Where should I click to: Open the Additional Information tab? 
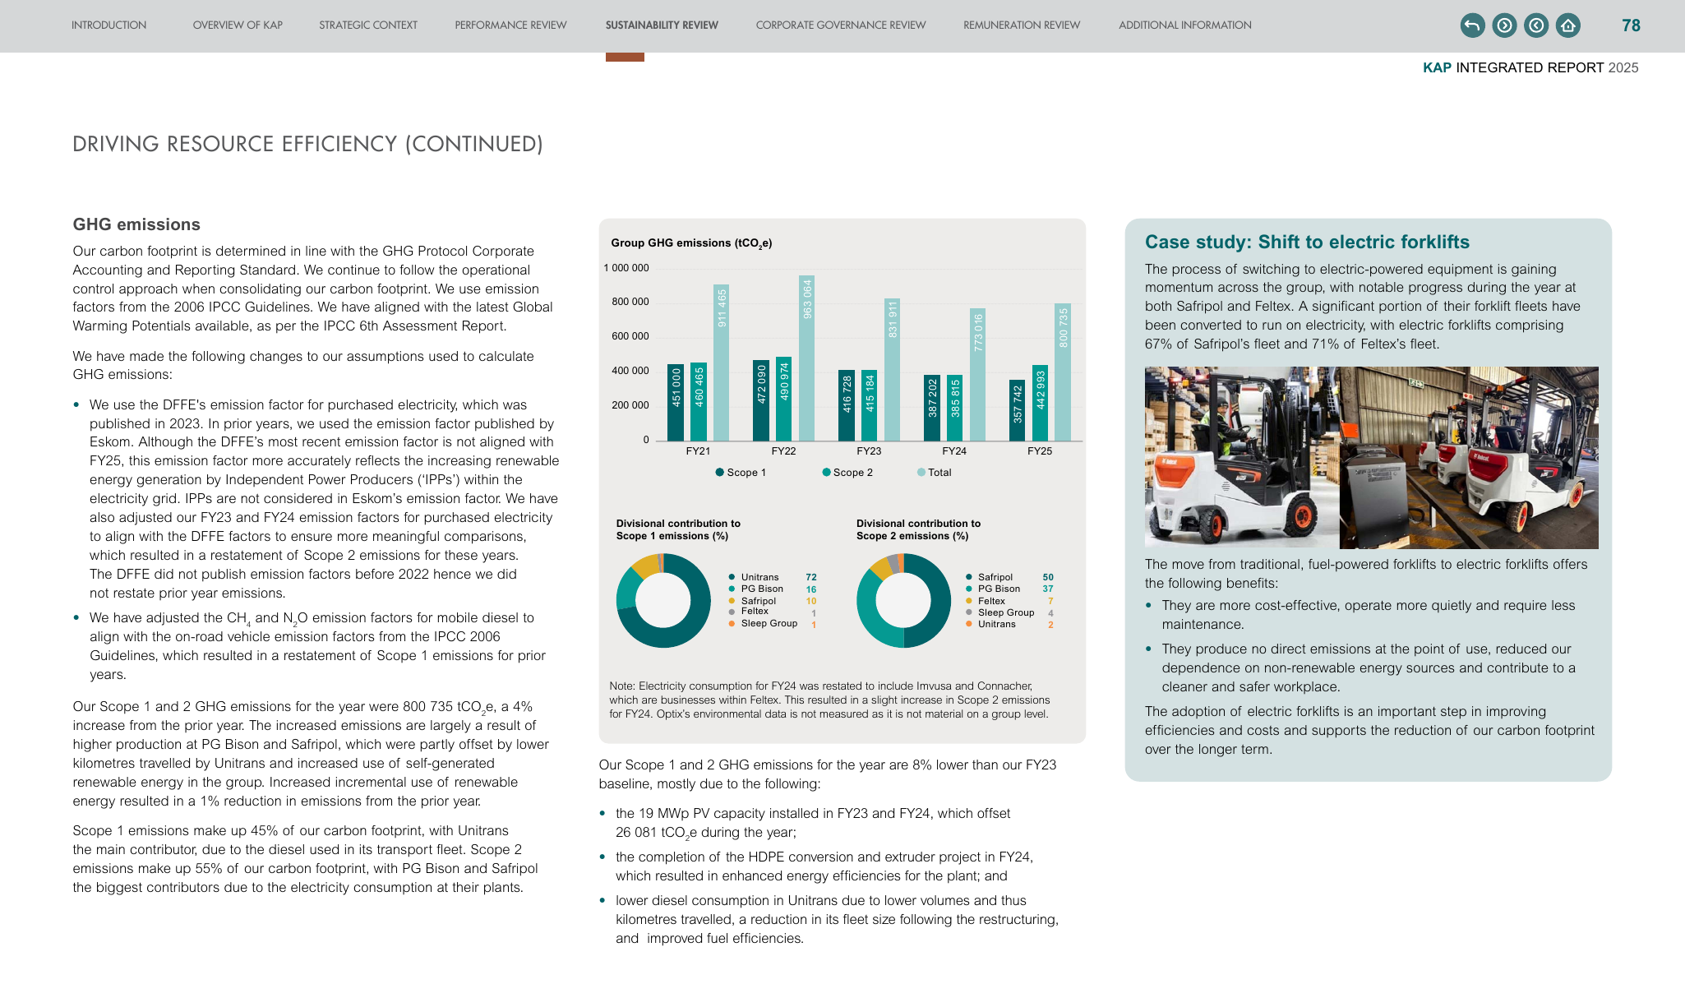coord(1185,25)
